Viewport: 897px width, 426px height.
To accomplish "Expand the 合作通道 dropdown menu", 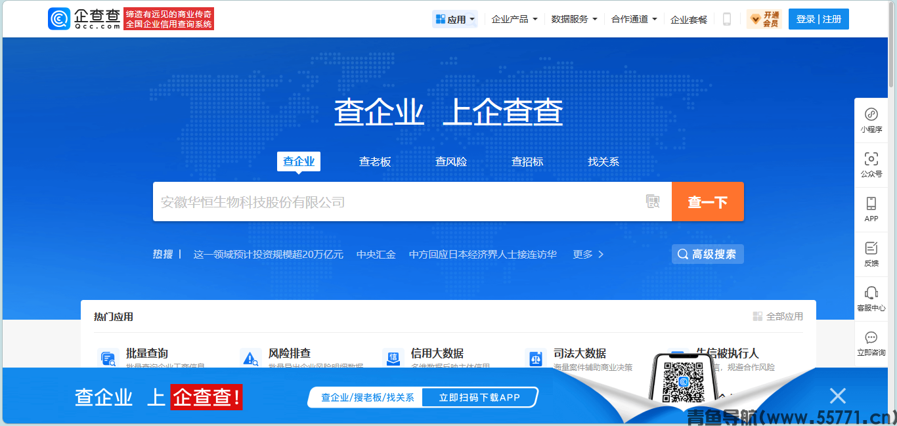I will (x=634, y=19).
